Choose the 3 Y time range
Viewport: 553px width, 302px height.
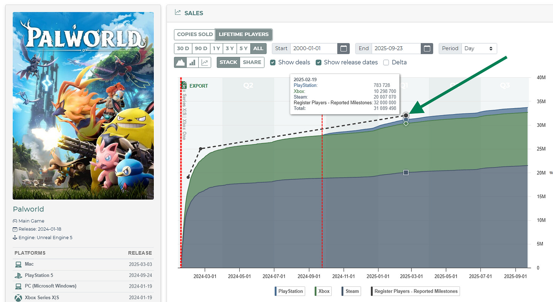pyautogui.click(x=229, y=49)
